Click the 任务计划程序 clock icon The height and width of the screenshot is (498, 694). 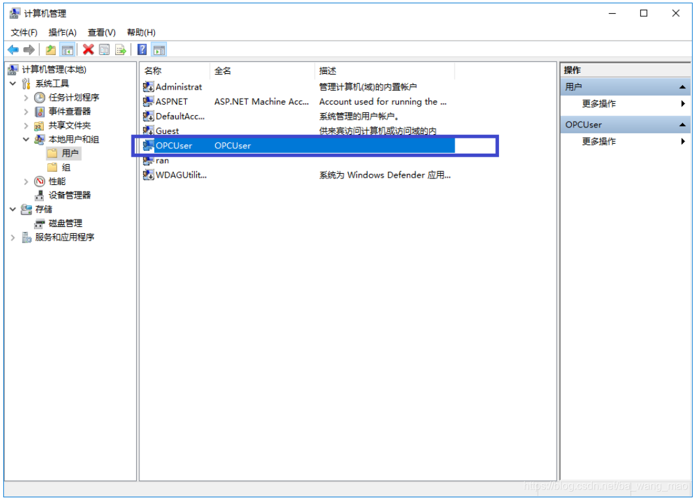pos(40,97)
